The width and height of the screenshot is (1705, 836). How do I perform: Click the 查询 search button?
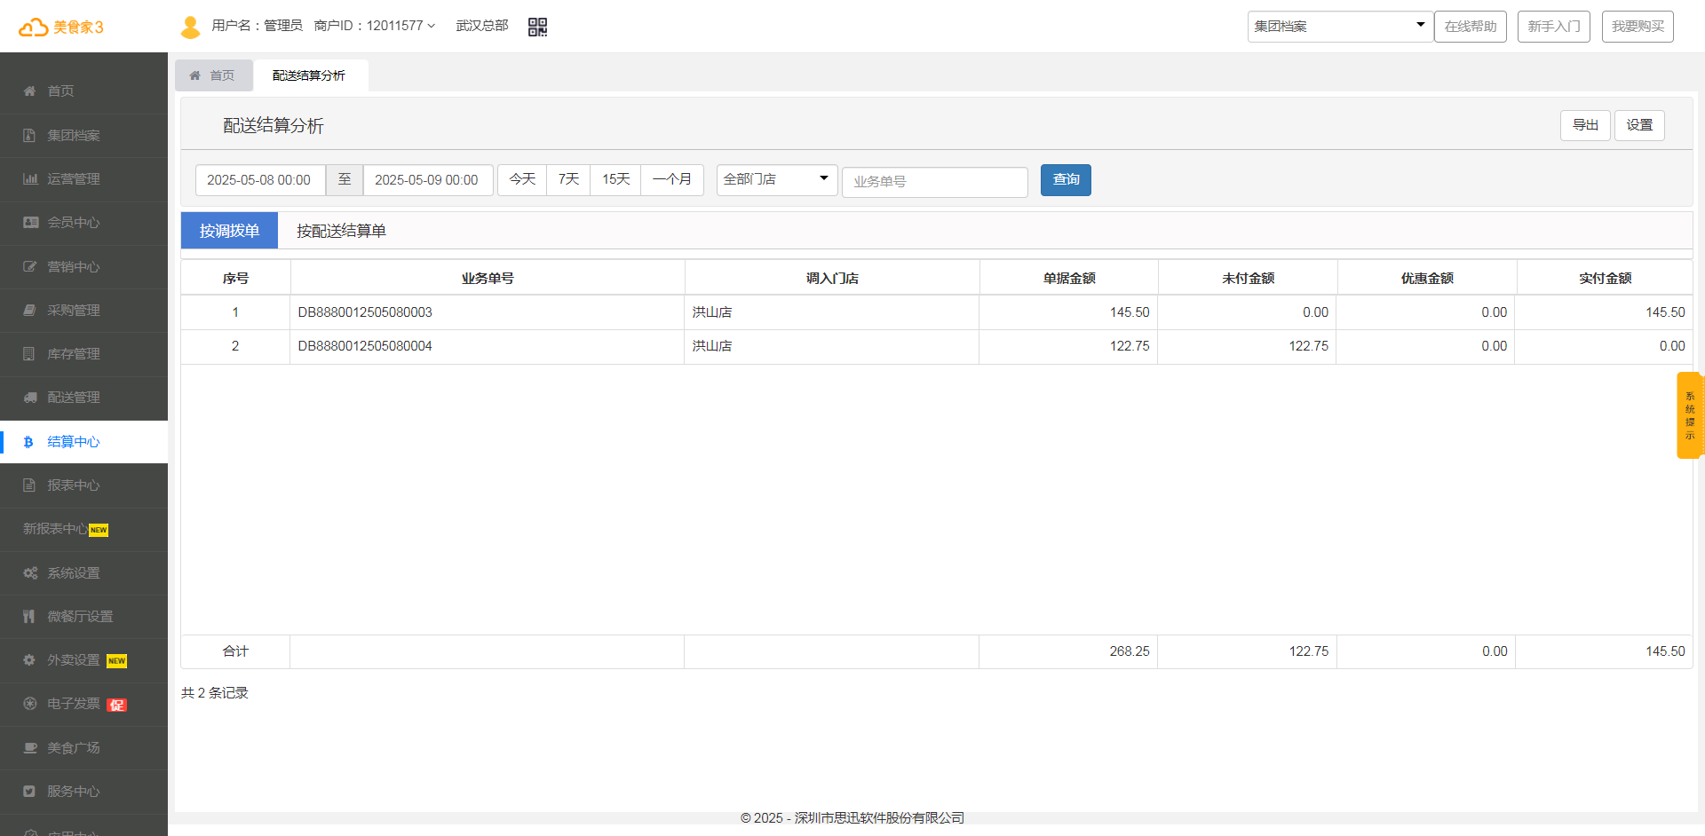1066,180
